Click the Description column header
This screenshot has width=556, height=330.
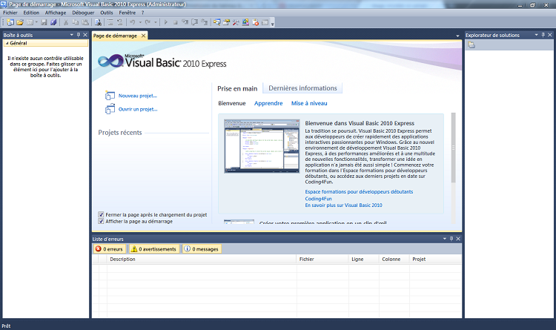click(122, 260)
